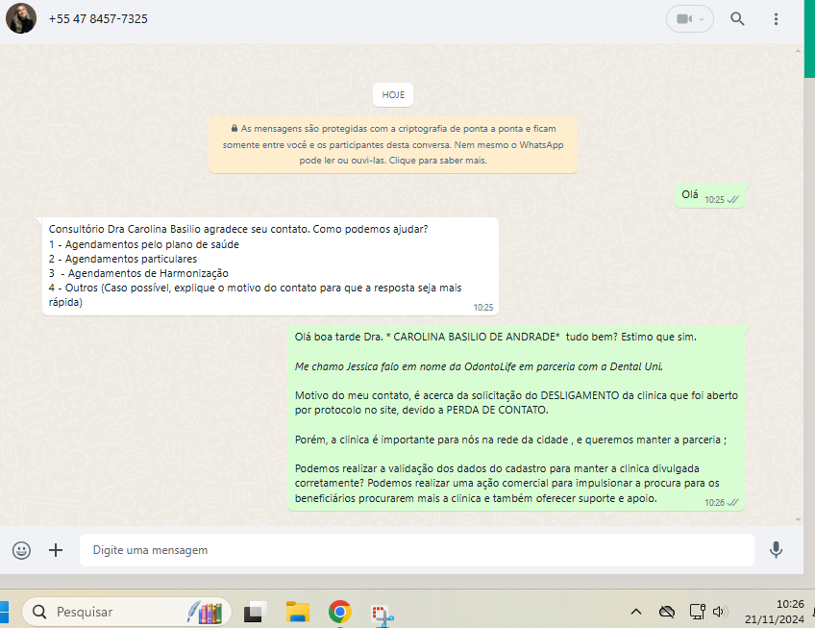Check read ticks on the "Olá" message
Screen dimensions: 815x628
pos(732,200)
